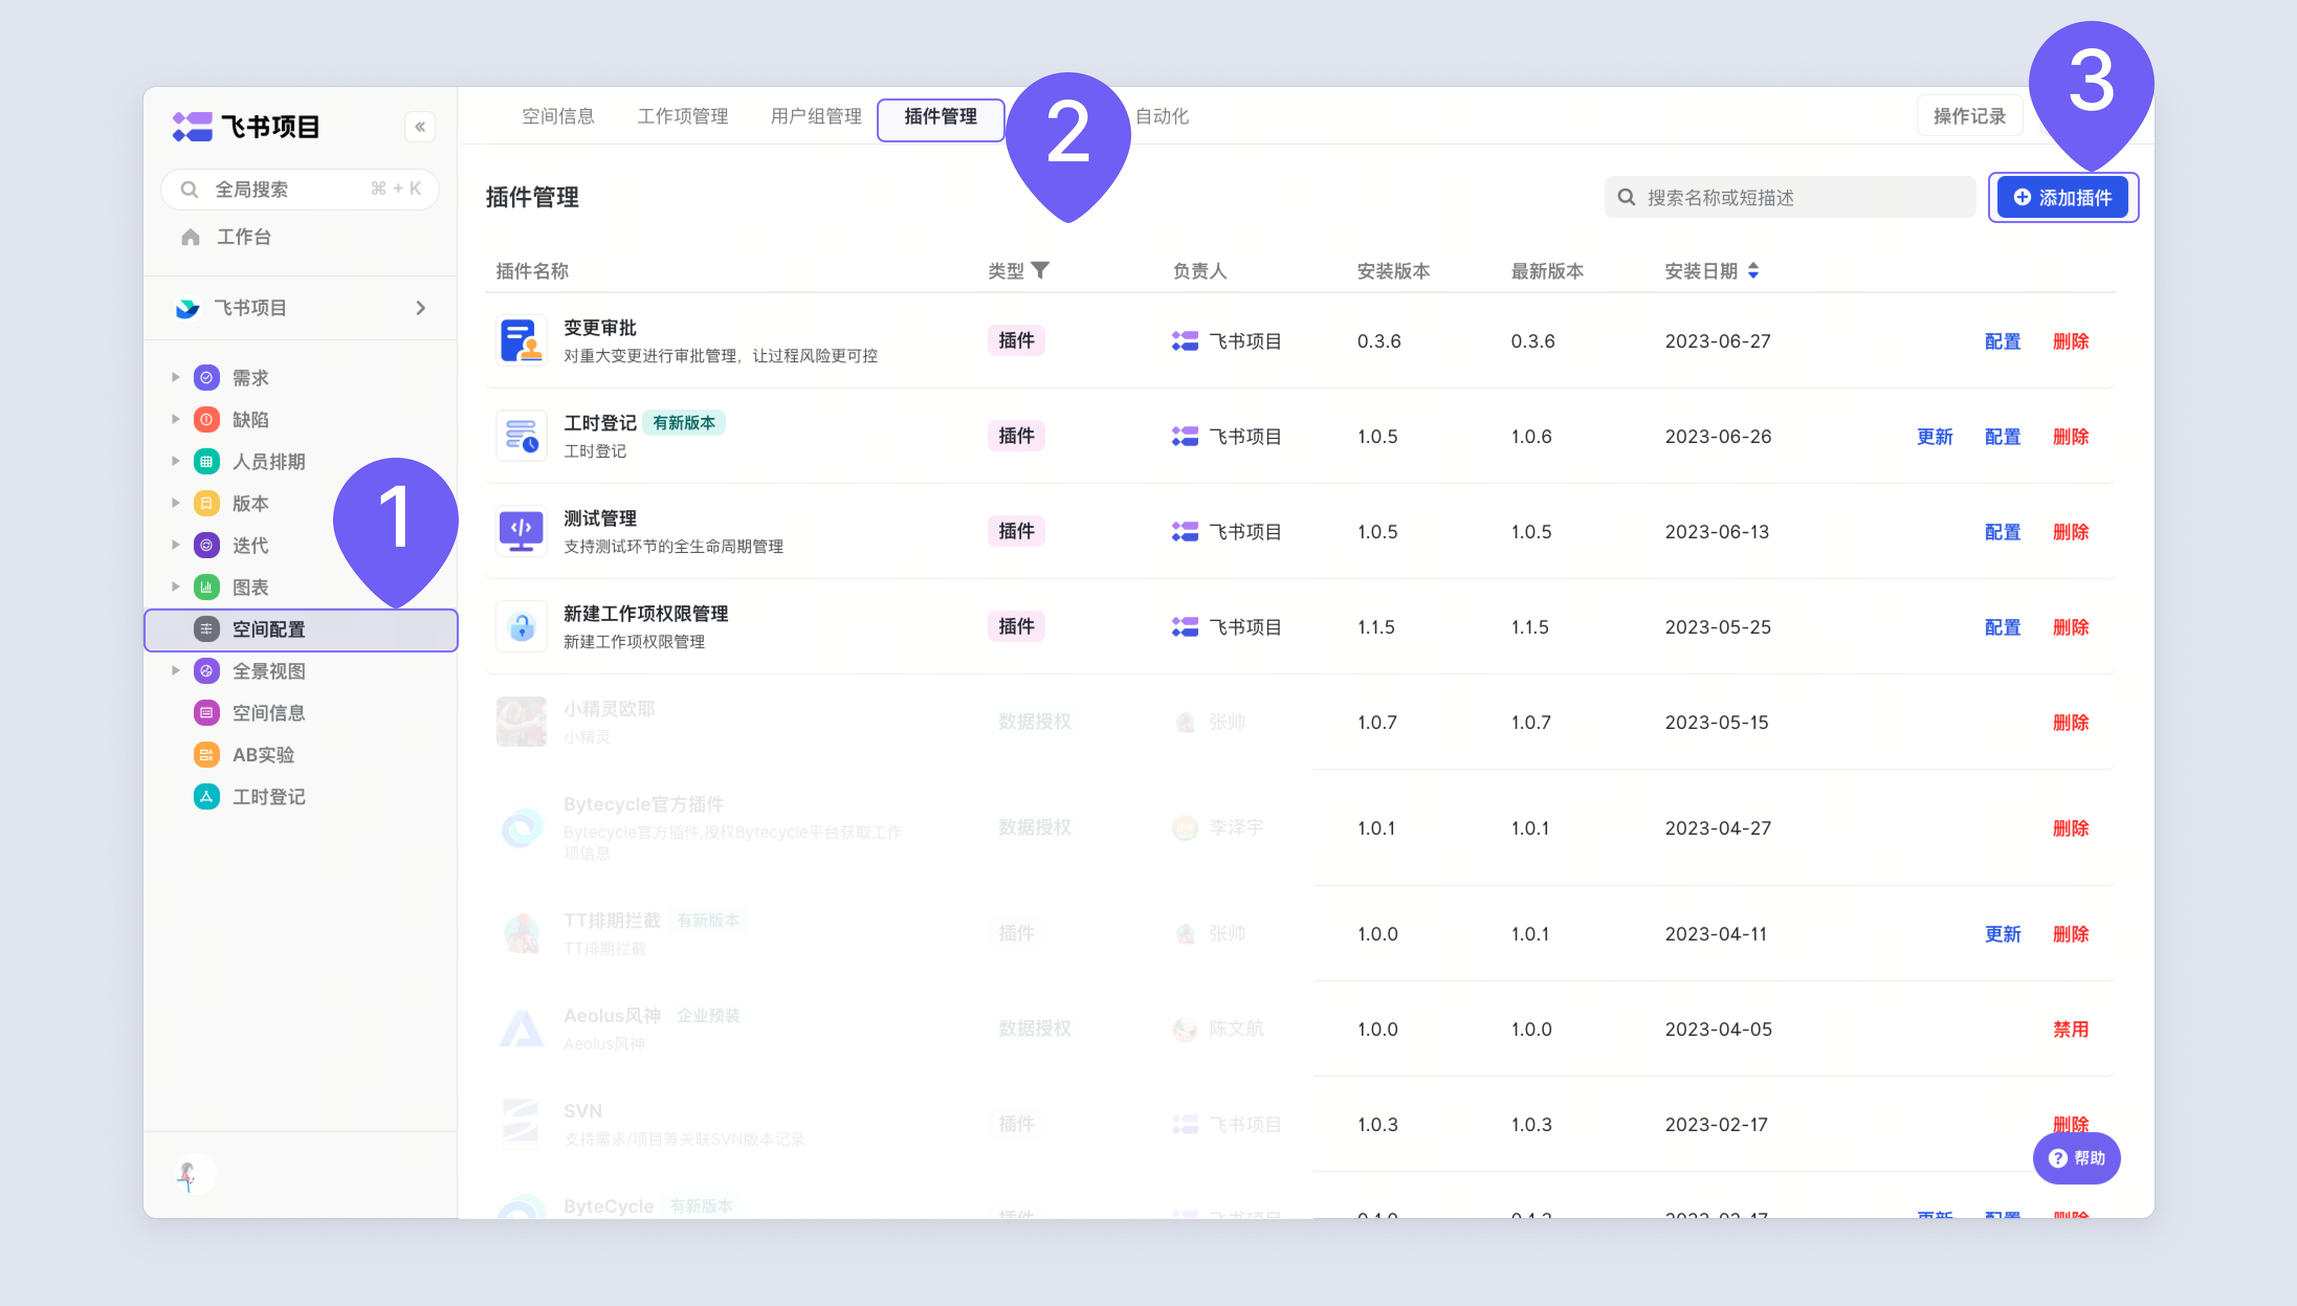Click the 缺陷 sidebar icon

coord(206,420)
